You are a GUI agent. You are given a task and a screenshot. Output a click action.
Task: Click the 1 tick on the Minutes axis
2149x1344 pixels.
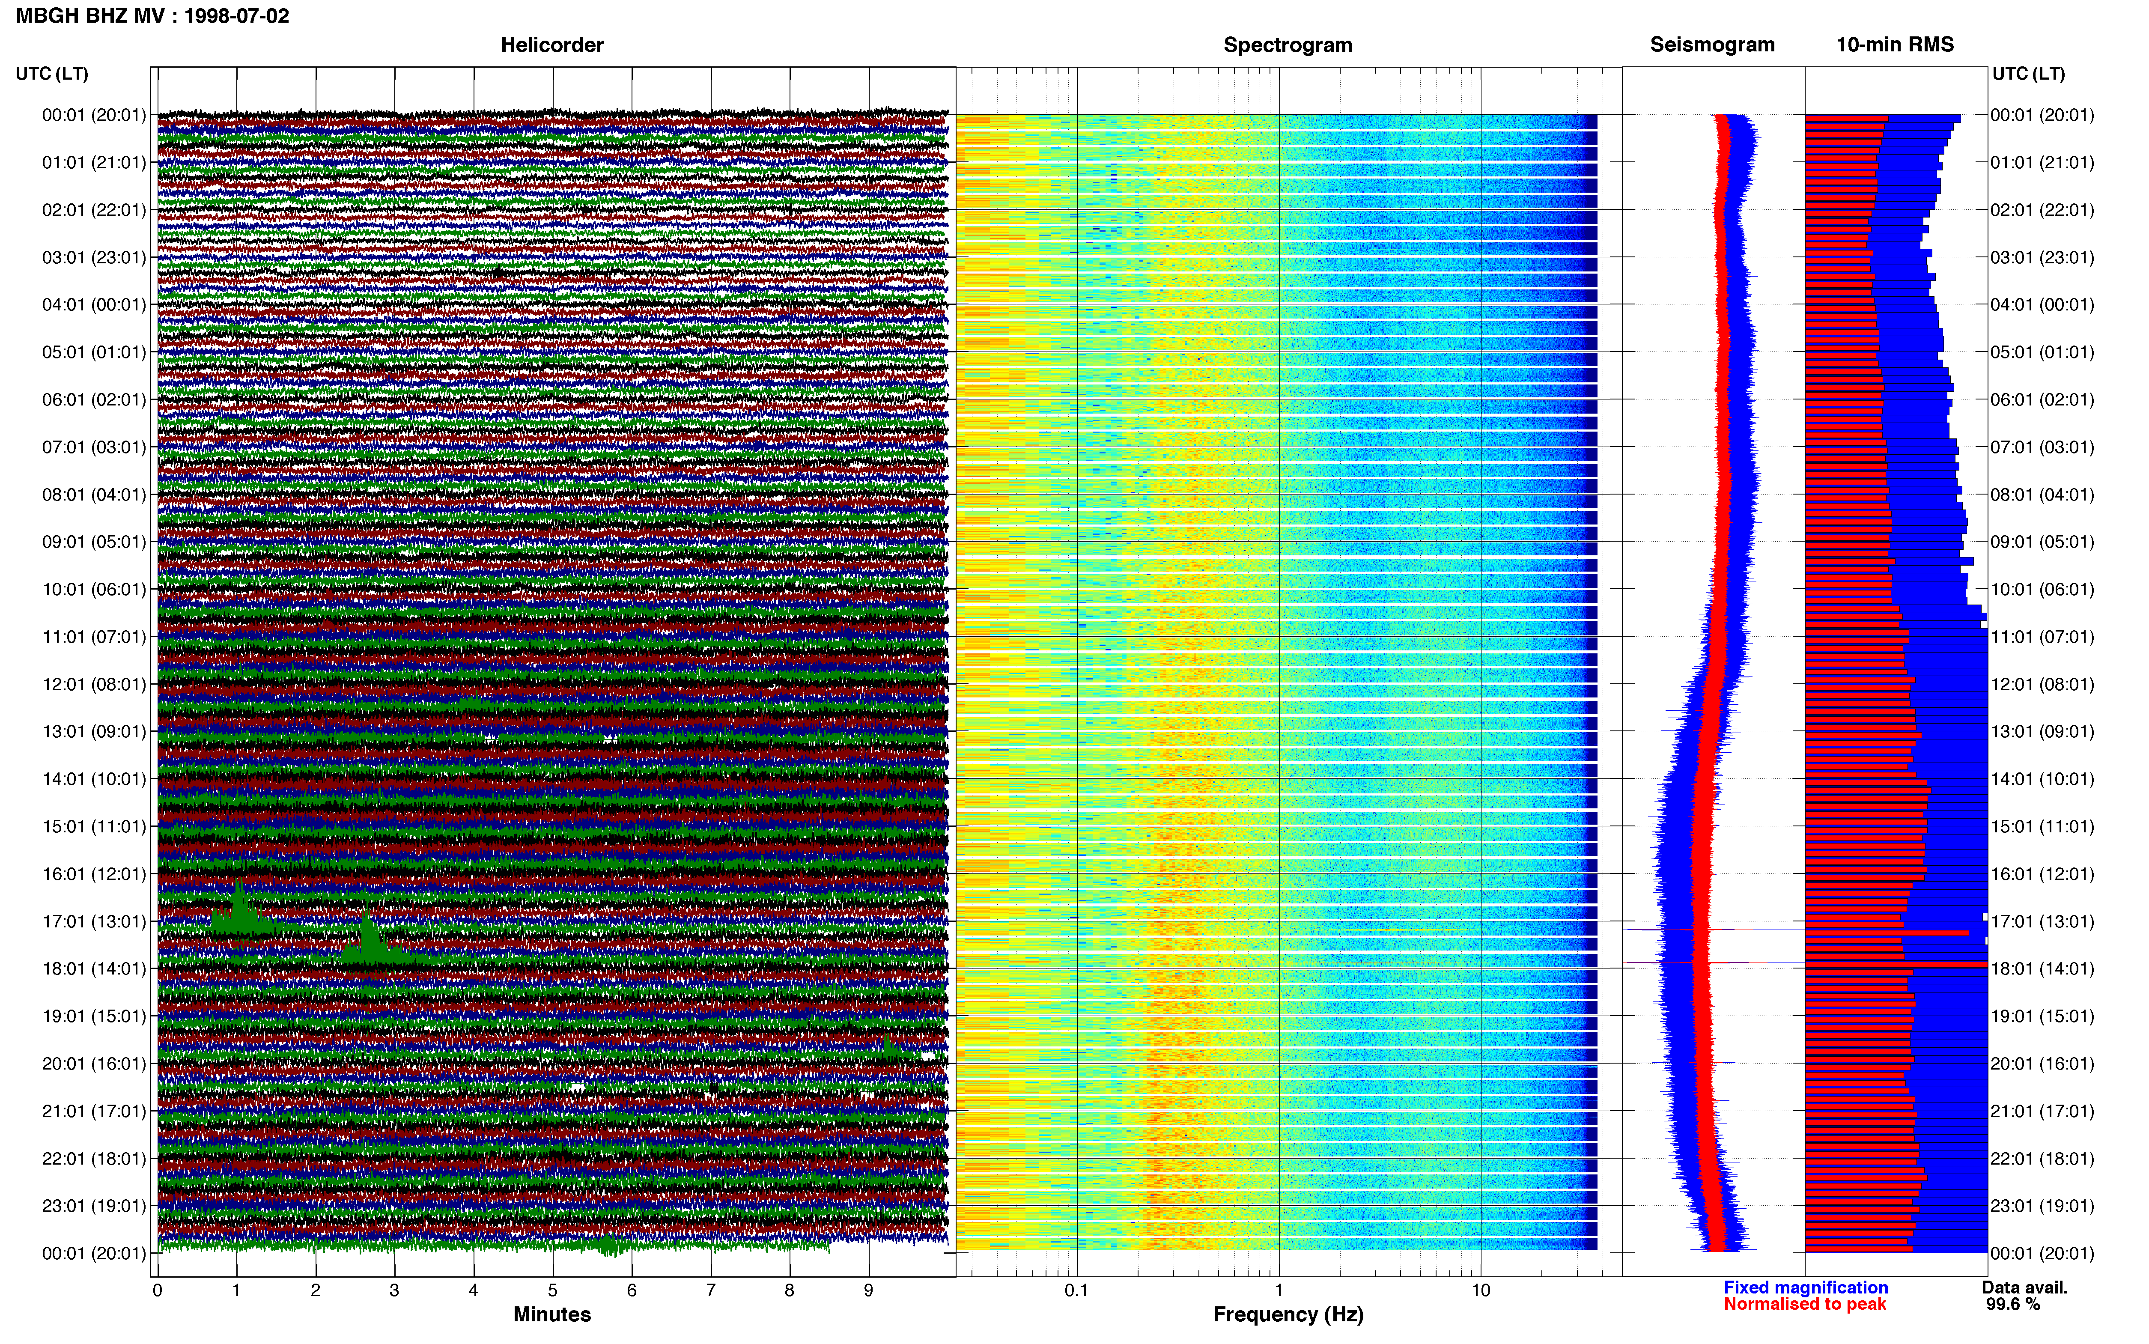click(x=236, y=1290)
